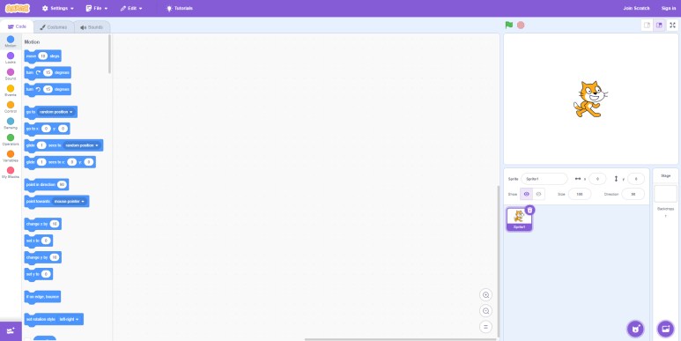The height and width of the screenshot is (341, 681).
Task: Select the Sprite1 thumbnail
Action: (520, 219)
